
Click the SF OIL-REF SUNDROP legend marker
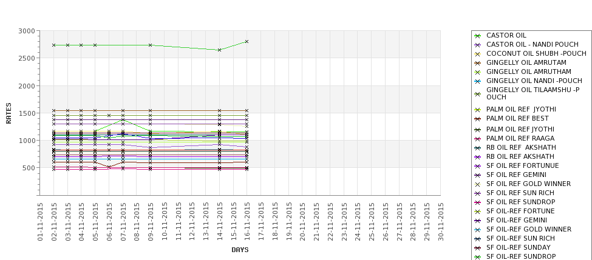(x=478, y=257)
